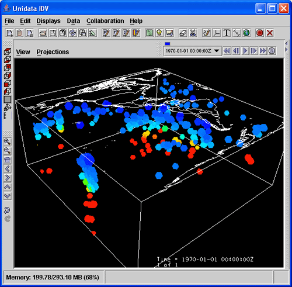Open the File menu

point(9,21)
